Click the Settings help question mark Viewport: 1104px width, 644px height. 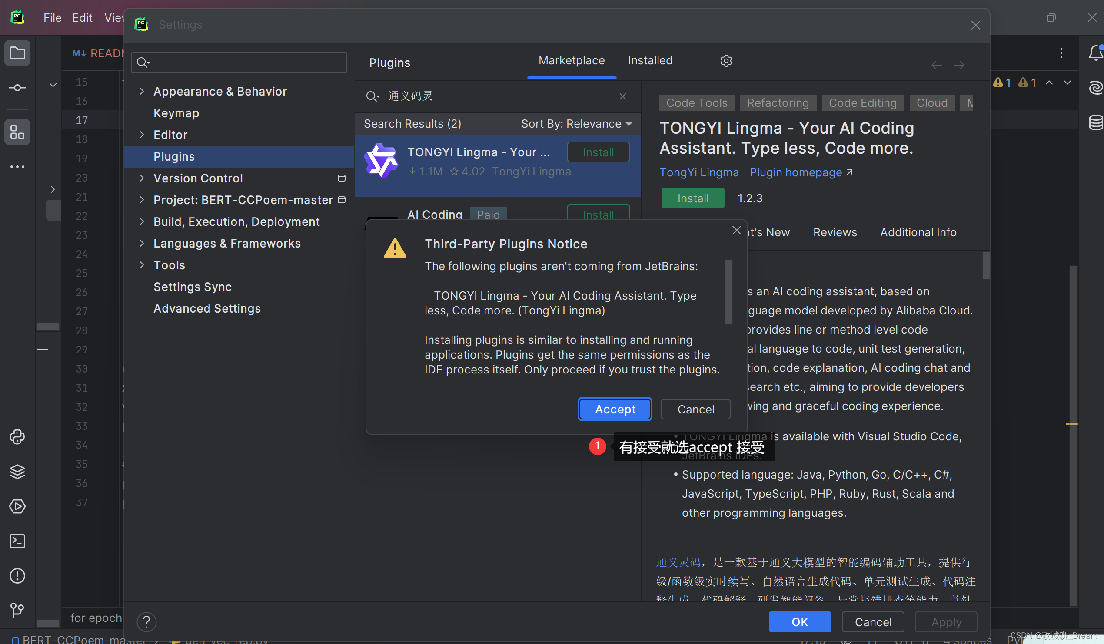point(146,622)
